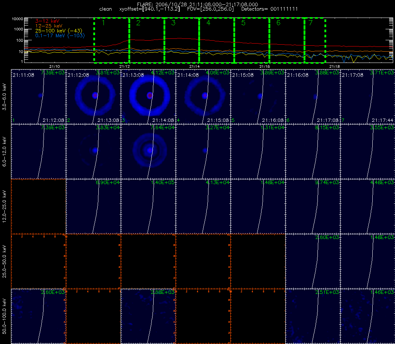Click the '12.0-25.0 keV' row label
Viewport: 395px width, 344px height.
pos(4,206)
